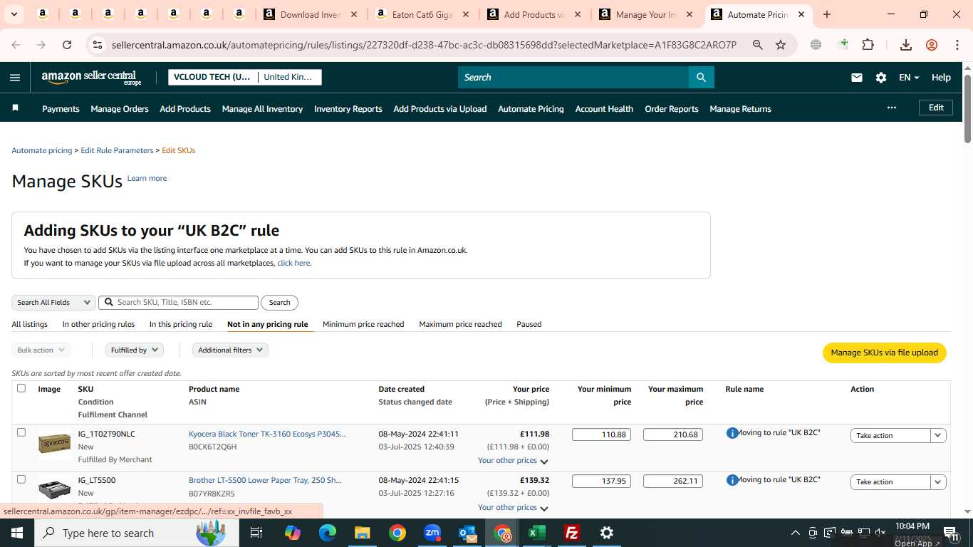Tick the select-all checkbox in table header
The height and width of the screenshot is (547, 973).
(21, 388)
